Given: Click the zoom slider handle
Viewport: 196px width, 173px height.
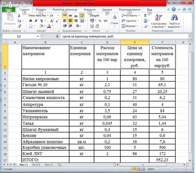Looking at the screenshot, I should pyautogui.click(x=172, y=169).
